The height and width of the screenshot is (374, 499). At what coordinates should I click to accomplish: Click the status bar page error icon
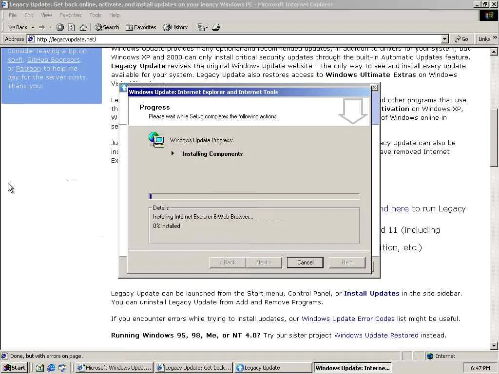(x=4, y=356)
